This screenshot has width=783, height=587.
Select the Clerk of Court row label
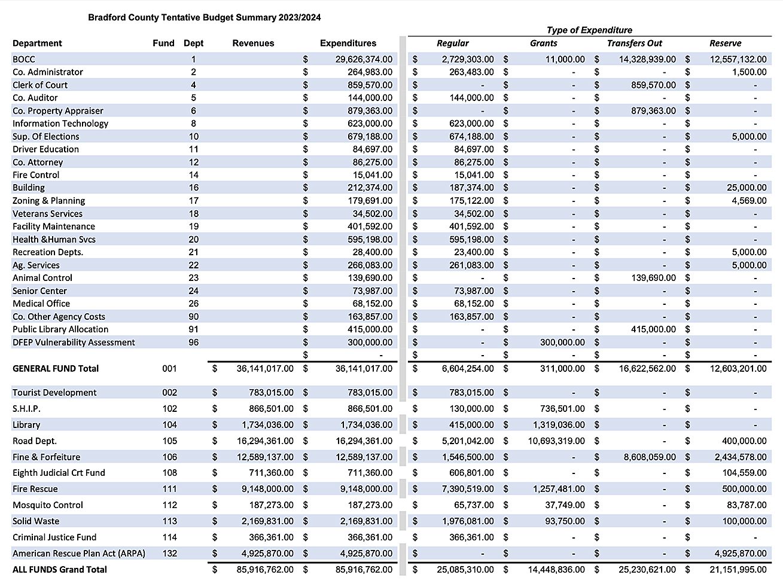[40, 85]
